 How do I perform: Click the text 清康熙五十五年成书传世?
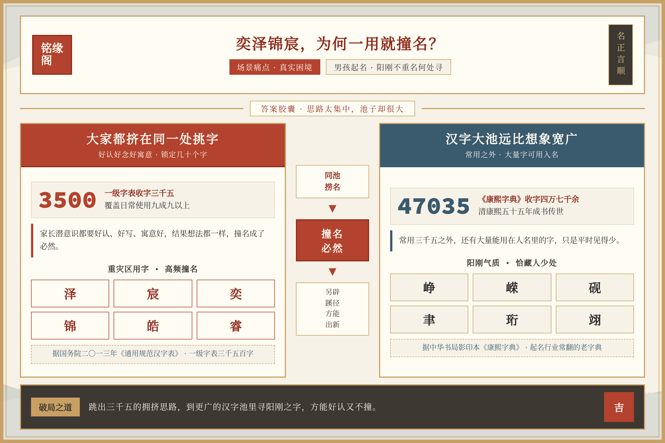[521, 211]
